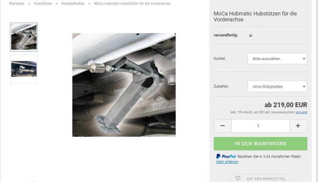Open the Zubehör dropdown showing ohne Stützplatten
318x182 pixels.
point(277,86)
